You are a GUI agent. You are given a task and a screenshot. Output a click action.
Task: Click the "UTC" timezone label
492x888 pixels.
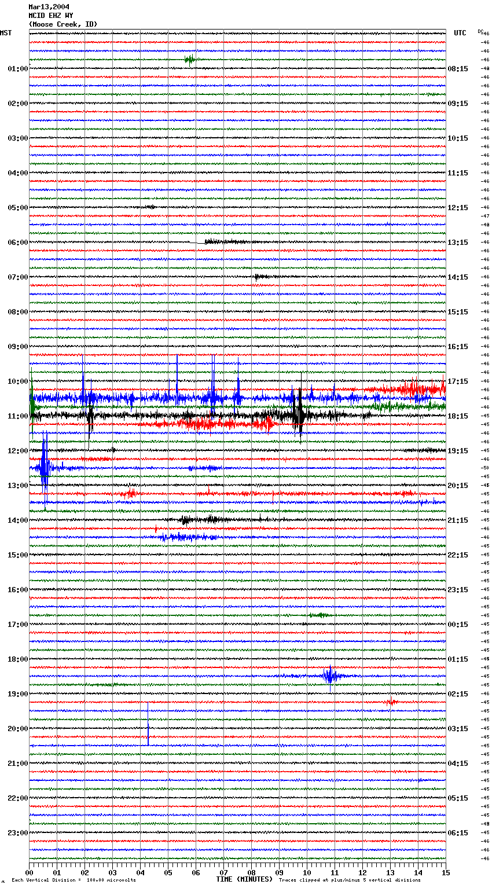[460, 33]
